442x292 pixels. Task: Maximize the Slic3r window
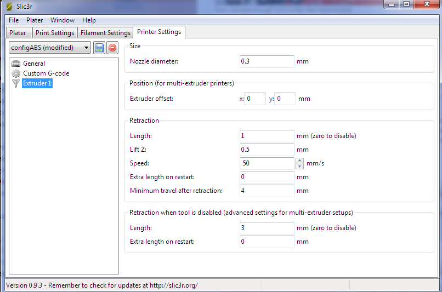pos(406,4)
